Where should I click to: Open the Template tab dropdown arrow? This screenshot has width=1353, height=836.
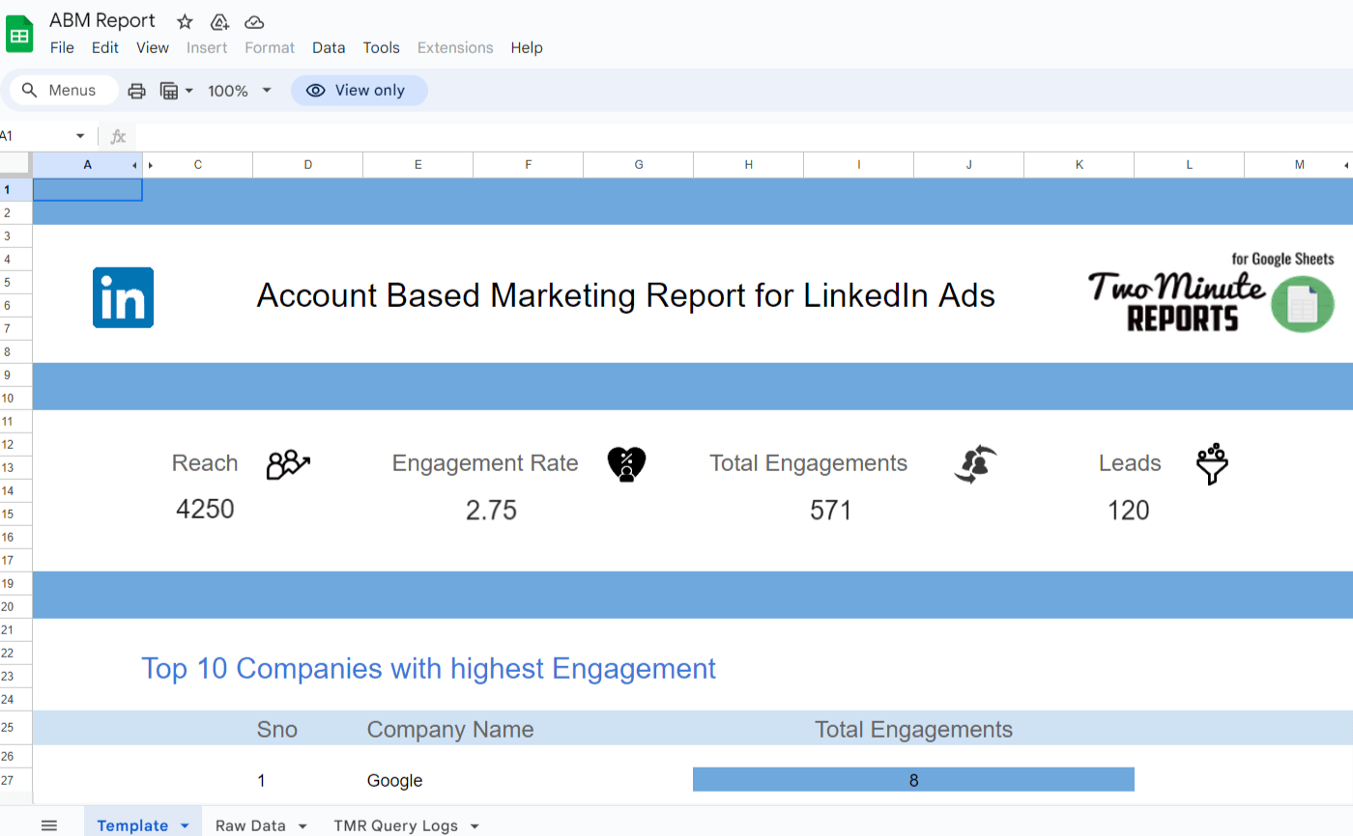[x=185, y=826]
